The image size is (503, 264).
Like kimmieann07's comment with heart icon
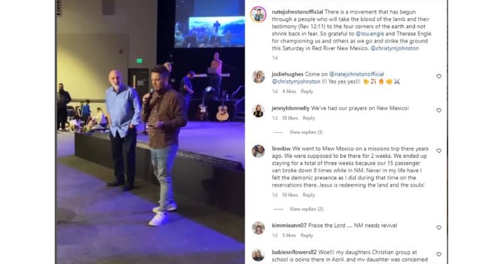point(438,228)
